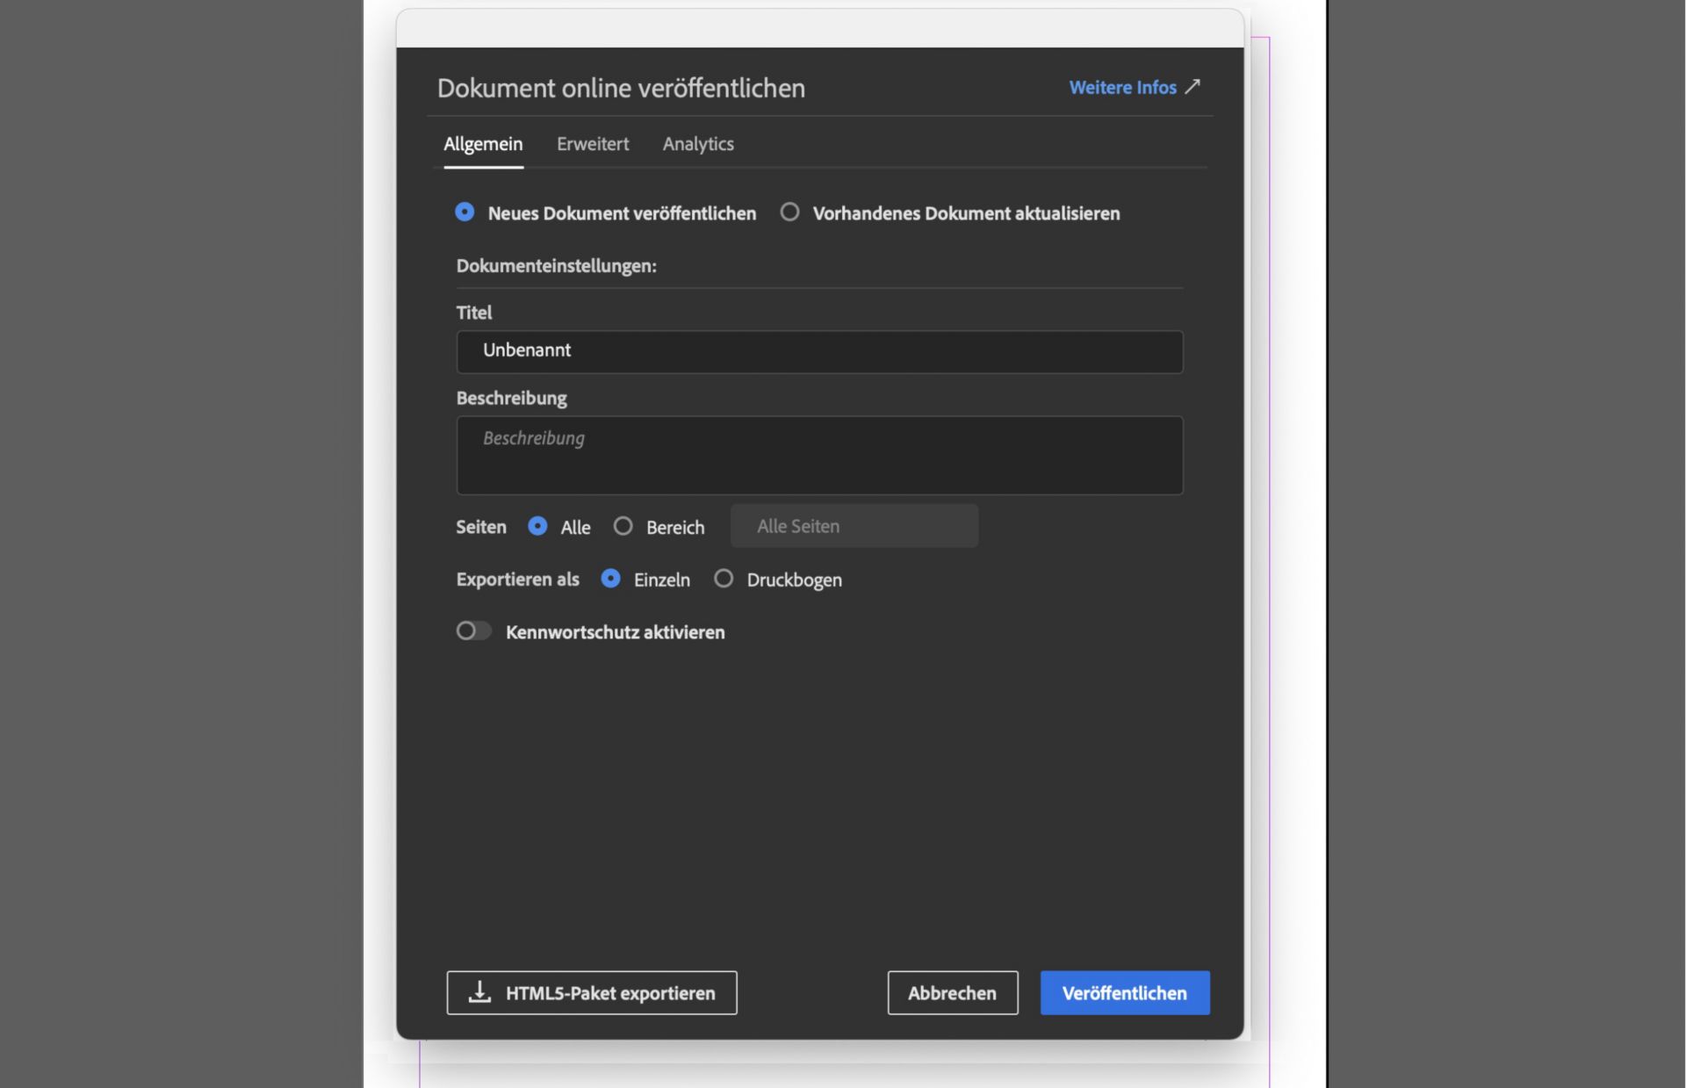The height and width of the screenshot is (1088, 1686).
Task: Select 'Druckbogen' as export option
Action: click(x=724, y=579)
